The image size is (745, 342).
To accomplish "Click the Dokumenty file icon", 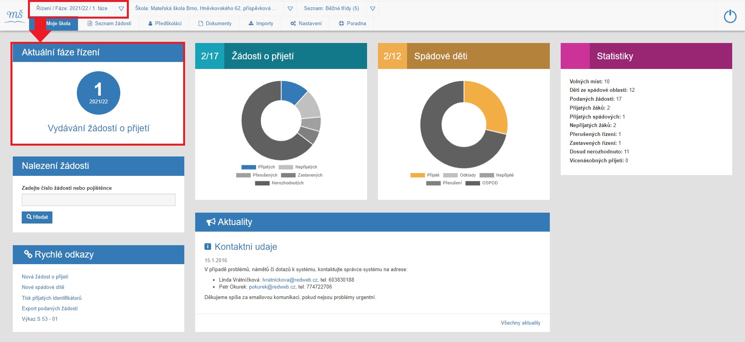I will 201,24.
